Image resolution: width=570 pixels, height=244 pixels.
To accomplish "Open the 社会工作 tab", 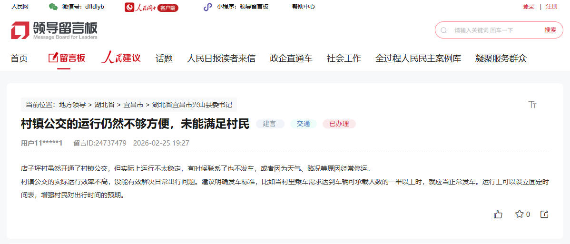I will pyautogui.click(x=344, y=58).
